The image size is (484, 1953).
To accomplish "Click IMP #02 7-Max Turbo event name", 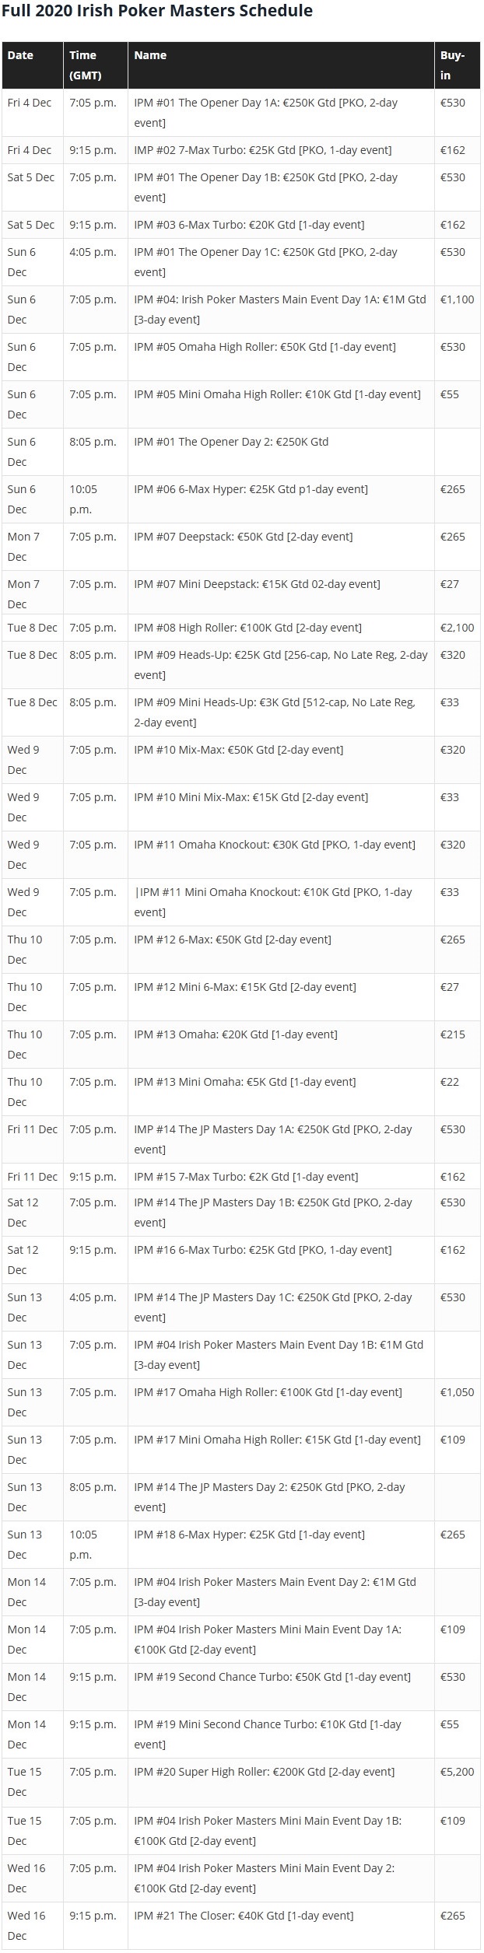I will (263, 150).
